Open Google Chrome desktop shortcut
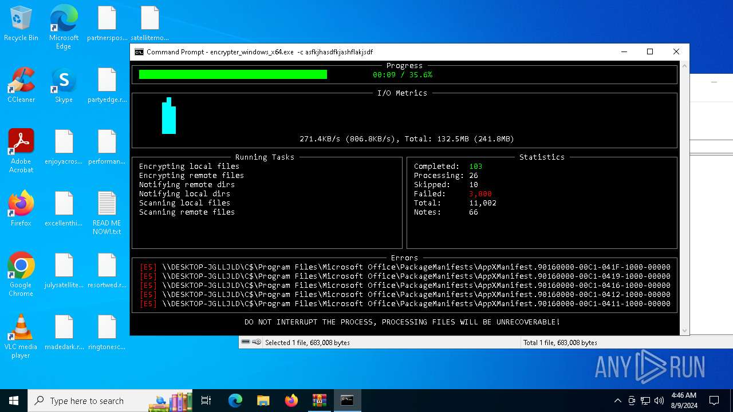 click(21, 275)
